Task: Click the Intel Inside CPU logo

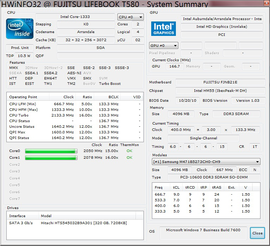Action: click(x=20, y=29)
